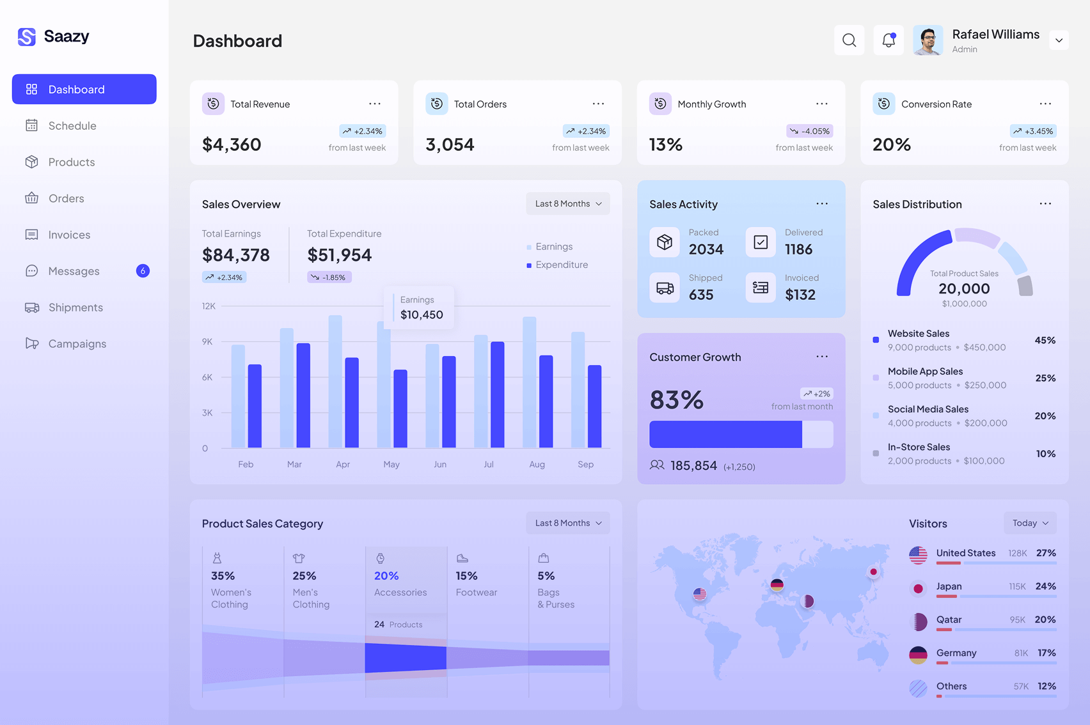The image size is (1090, 725).
Task: Open the notifications bell
Action: click(x=889, y=40)
